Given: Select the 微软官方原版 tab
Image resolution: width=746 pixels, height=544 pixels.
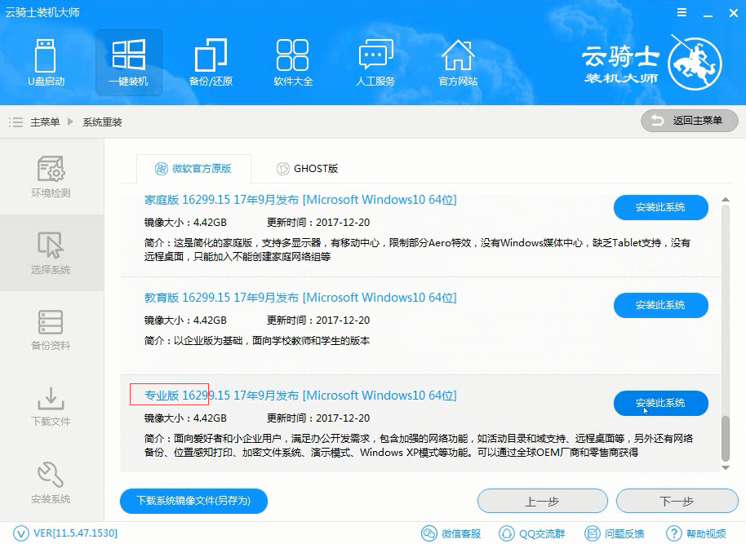Looking at the screenshot, I should click(x=193, y=169).
